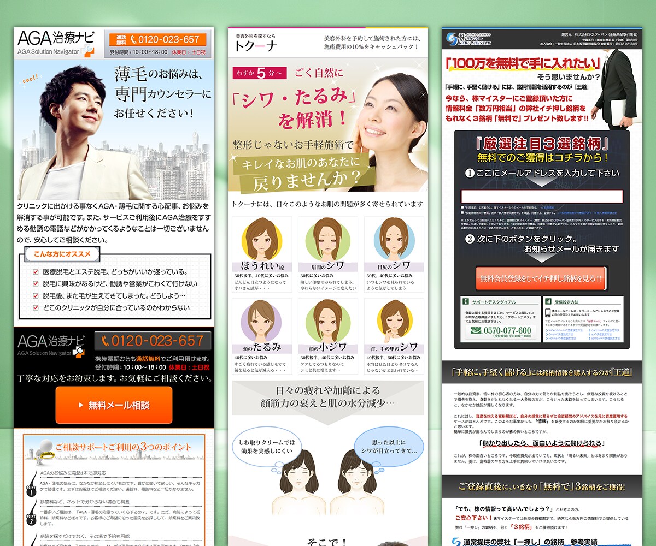Click the AGA治療ナビ logo in the black section
656x546 pixels.
click(52, 346)
